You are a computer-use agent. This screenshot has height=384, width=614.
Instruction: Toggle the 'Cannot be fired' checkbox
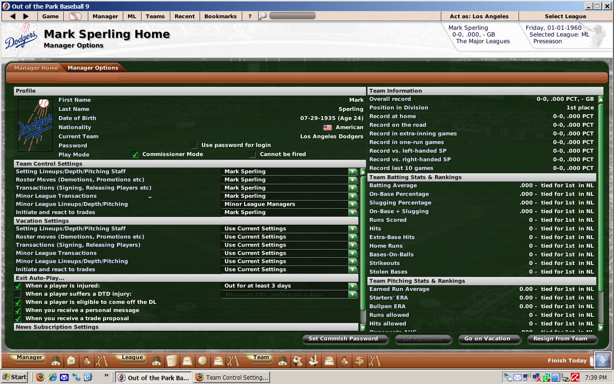(x=252, y=155)
